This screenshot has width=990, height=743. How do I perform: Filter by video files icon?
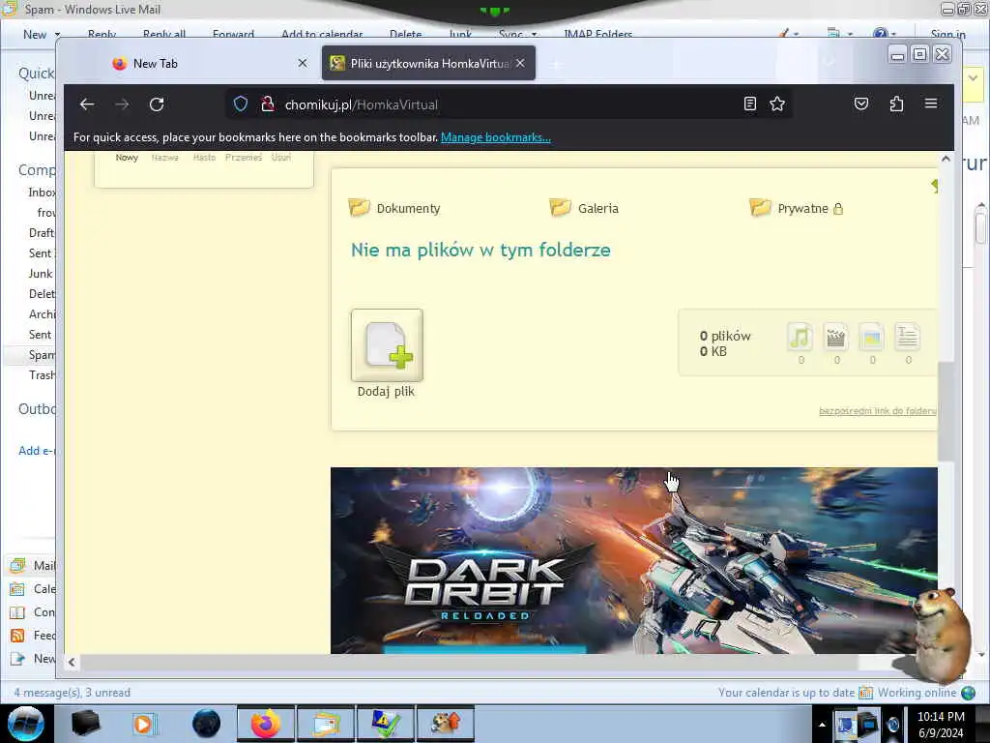[836, 338]
